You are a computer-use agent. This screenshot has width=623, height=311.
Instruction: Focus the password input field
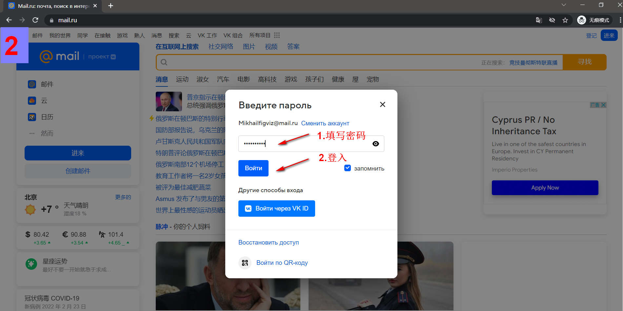point(311,144)
